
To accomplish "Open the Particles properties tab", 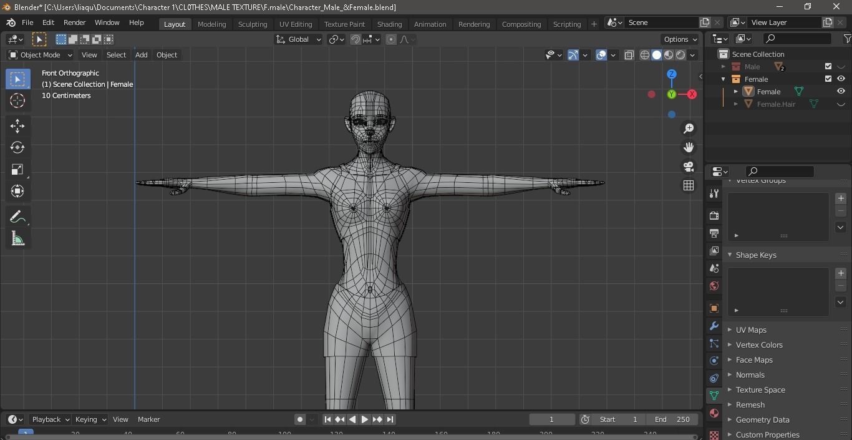I will pos(714,343).
